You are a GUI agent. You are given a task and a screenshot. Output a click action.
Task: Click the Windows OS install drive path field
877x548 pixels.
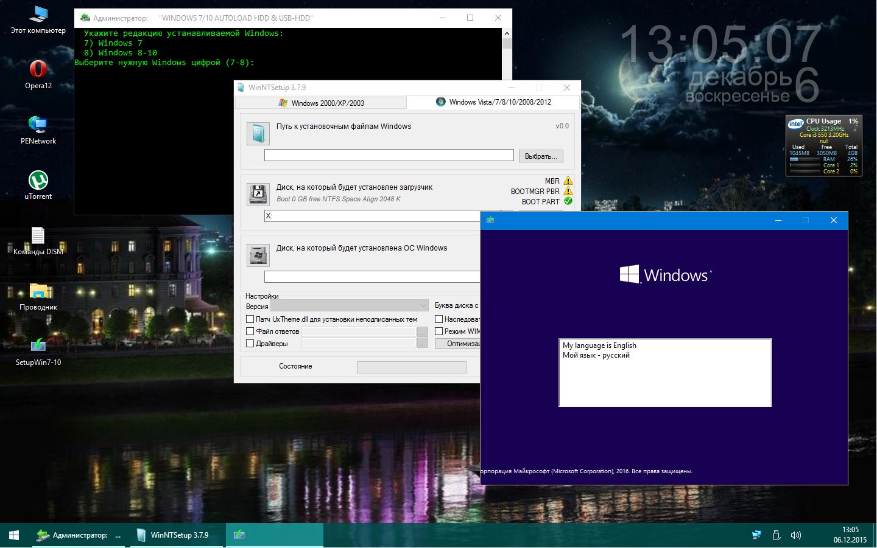tap(372, 277)
